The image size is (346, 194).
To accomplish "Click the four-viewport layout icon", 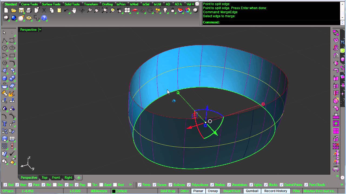I will point(127,11).
